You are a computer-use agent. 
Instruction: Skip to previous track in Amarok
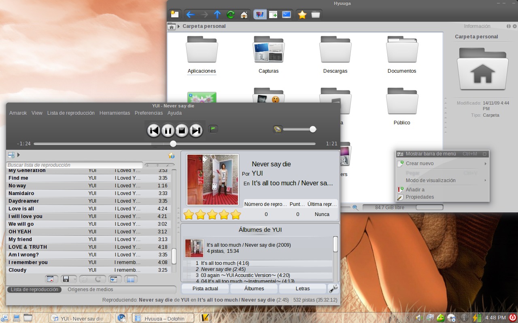[154, 130]
